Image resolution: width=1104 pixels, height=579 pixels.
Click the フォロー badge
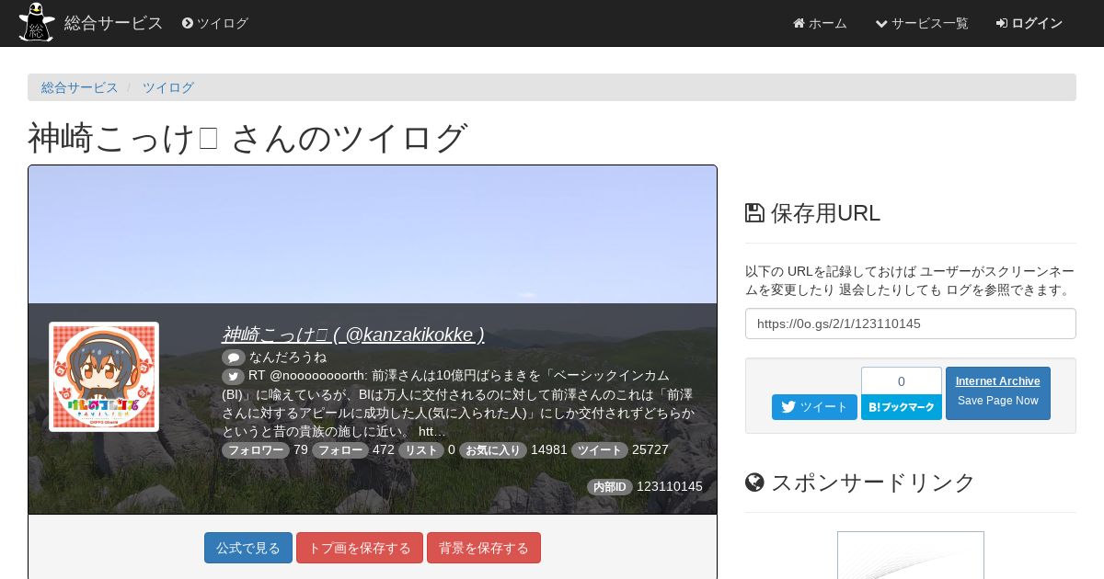click(340, 450)
